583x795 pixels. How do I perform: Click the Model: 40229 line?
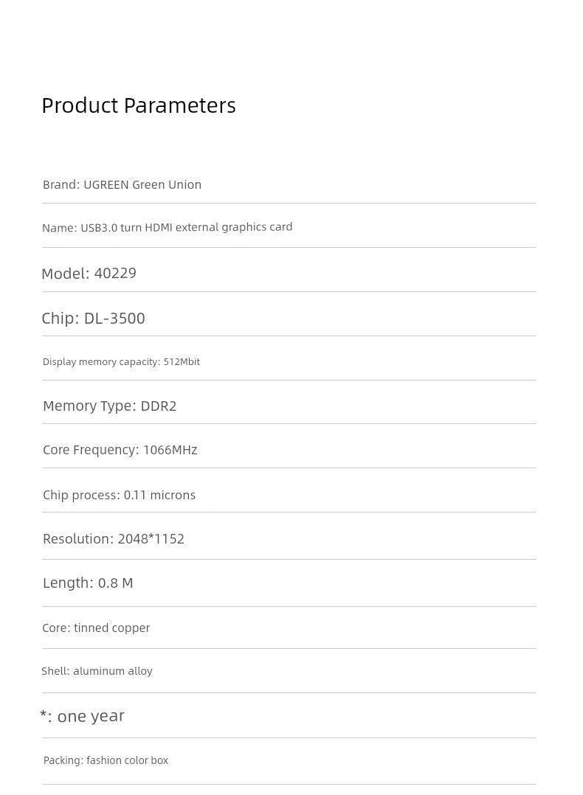point(89,273)
